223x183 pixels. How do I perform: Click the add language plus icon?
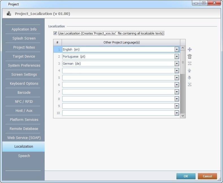pyautogui.click(x=190, y=49)
